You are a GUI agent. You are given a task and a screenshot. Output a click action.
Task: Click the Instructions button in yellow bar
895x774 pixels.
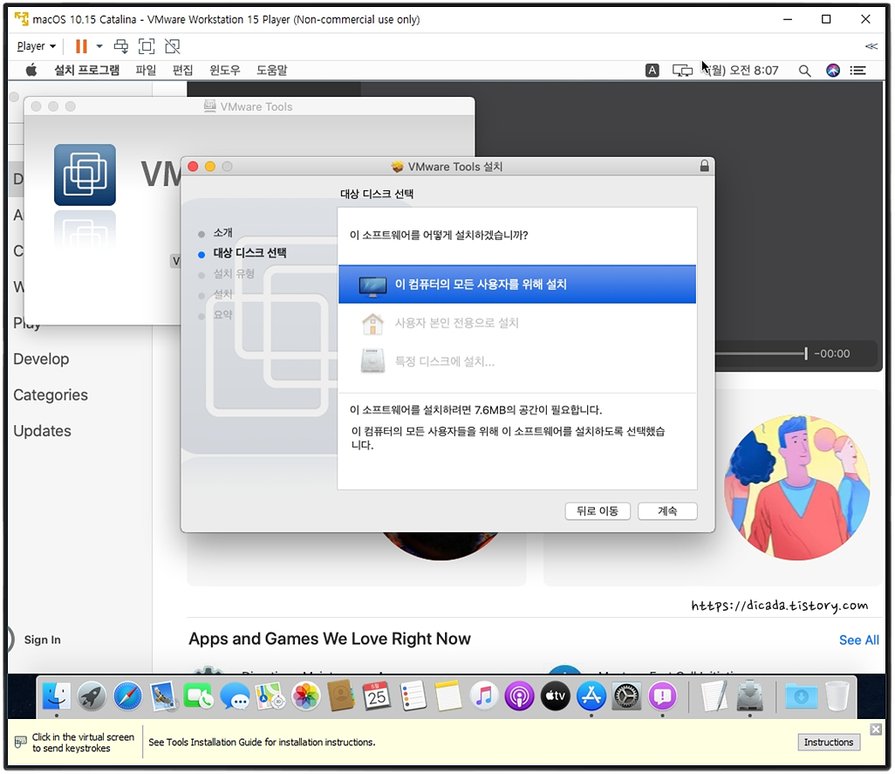828,742
